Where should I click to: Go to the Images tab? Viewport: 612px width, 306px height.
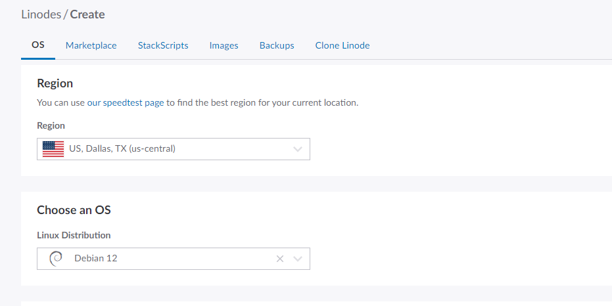224,45
